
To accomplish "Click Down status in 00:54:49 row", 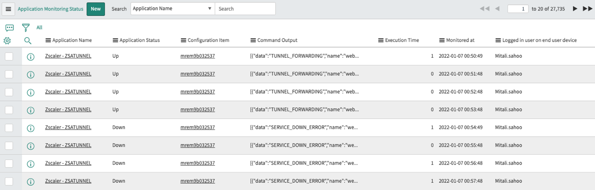I will pyautogui.click(x=119, y=127).
